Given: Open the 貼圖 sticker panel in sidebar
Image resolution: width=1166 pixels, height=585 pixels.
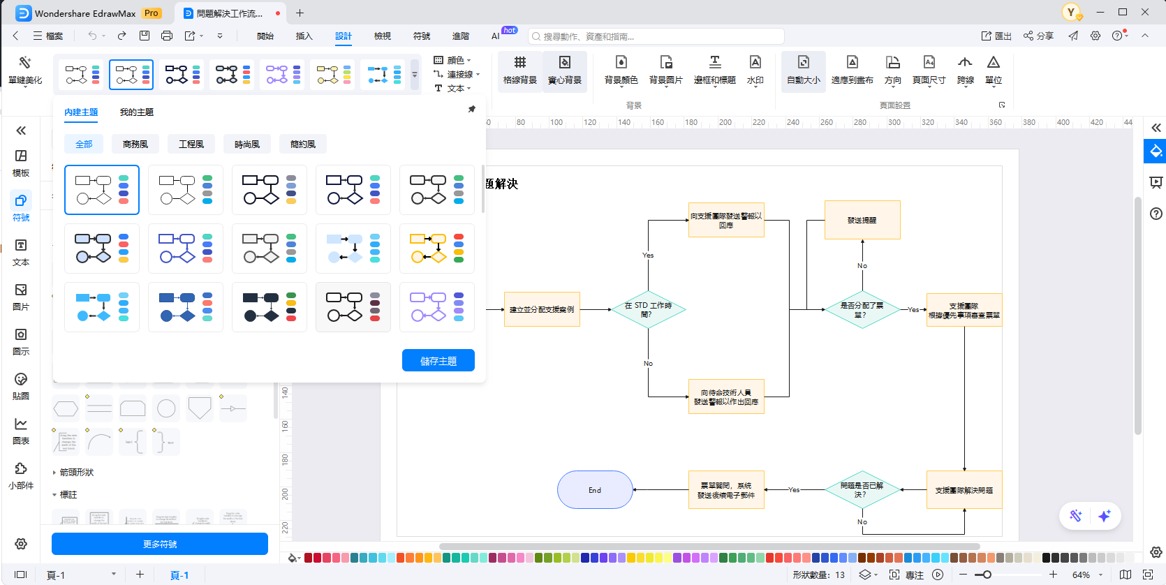Looking at the screenshot, I should (x=21, y=385).
